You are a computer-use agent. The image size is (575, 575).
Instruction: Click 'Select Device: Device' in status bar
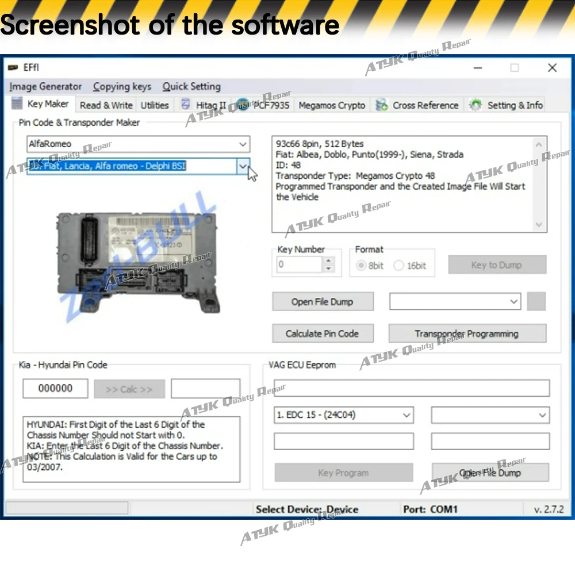(x=307, y=509)
